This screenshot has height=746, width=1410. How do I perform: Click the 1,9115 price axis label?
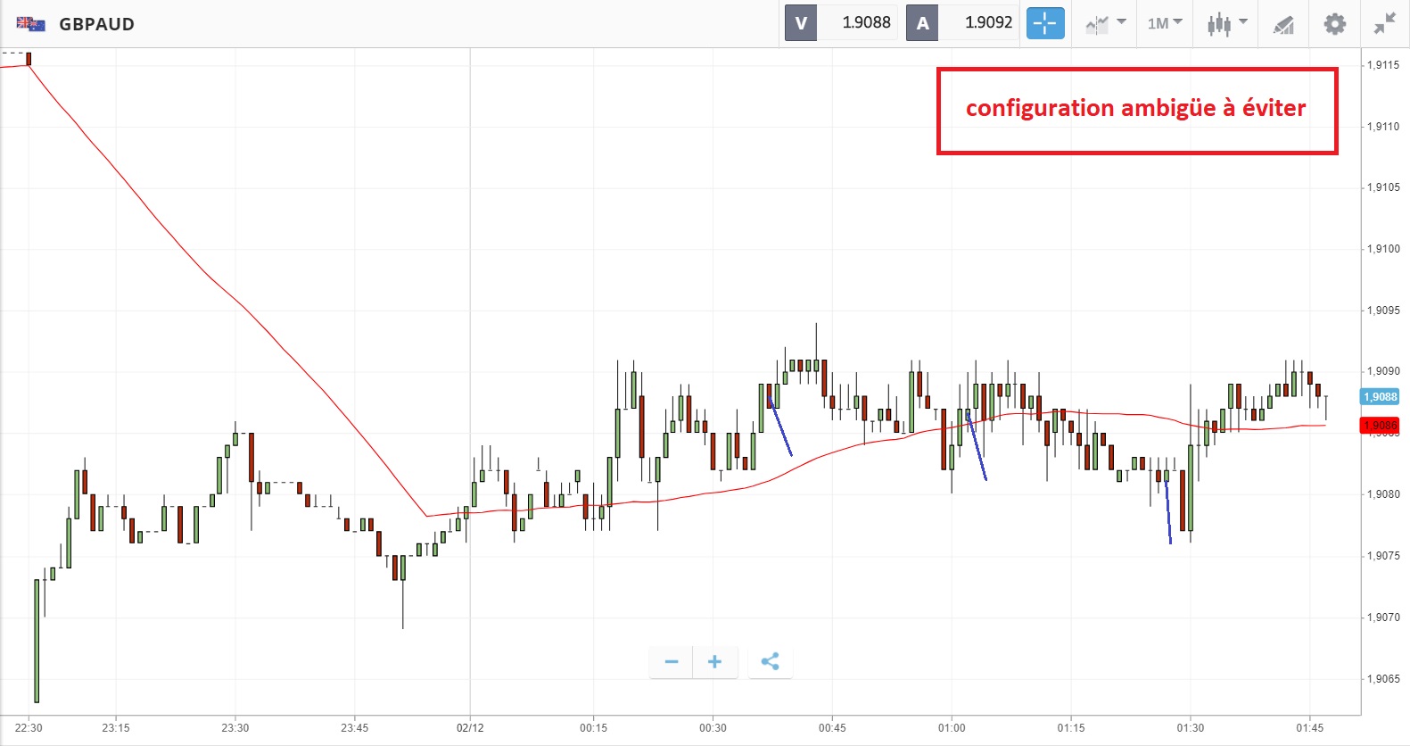pos(1383,65)
